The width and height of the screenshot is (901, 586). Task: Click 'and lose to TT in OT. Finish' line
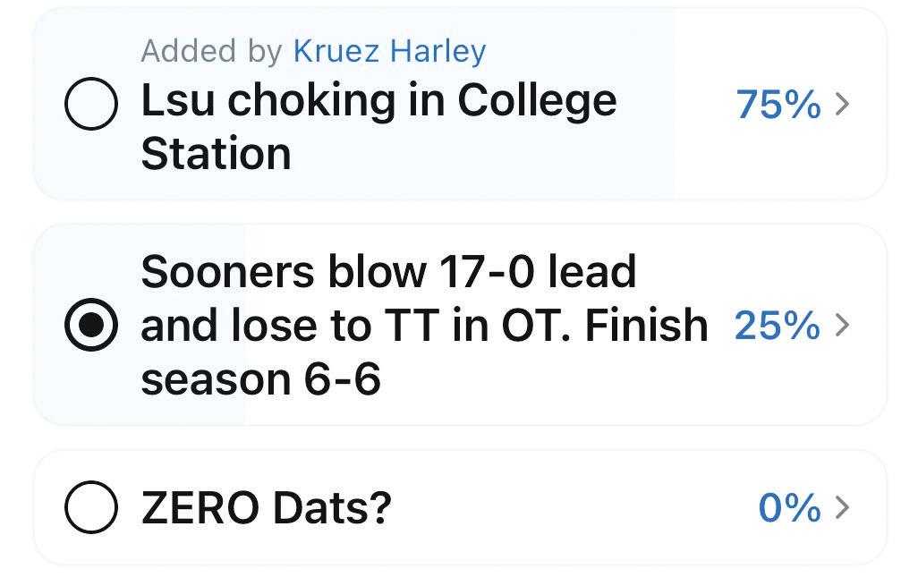(424, 326)
